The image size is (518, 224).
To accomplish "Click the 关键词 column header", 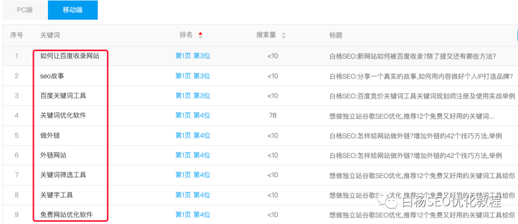I will (50, 35).
